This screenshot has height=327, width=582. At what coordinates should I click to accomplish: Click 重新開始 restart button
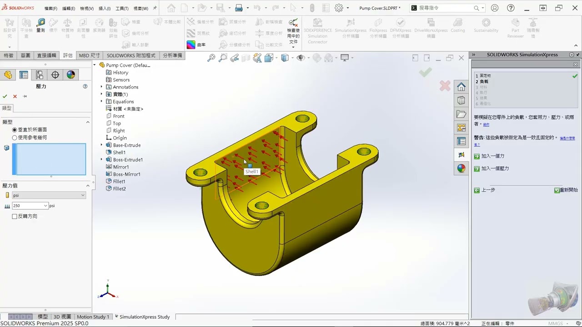[x=566, y=190]
